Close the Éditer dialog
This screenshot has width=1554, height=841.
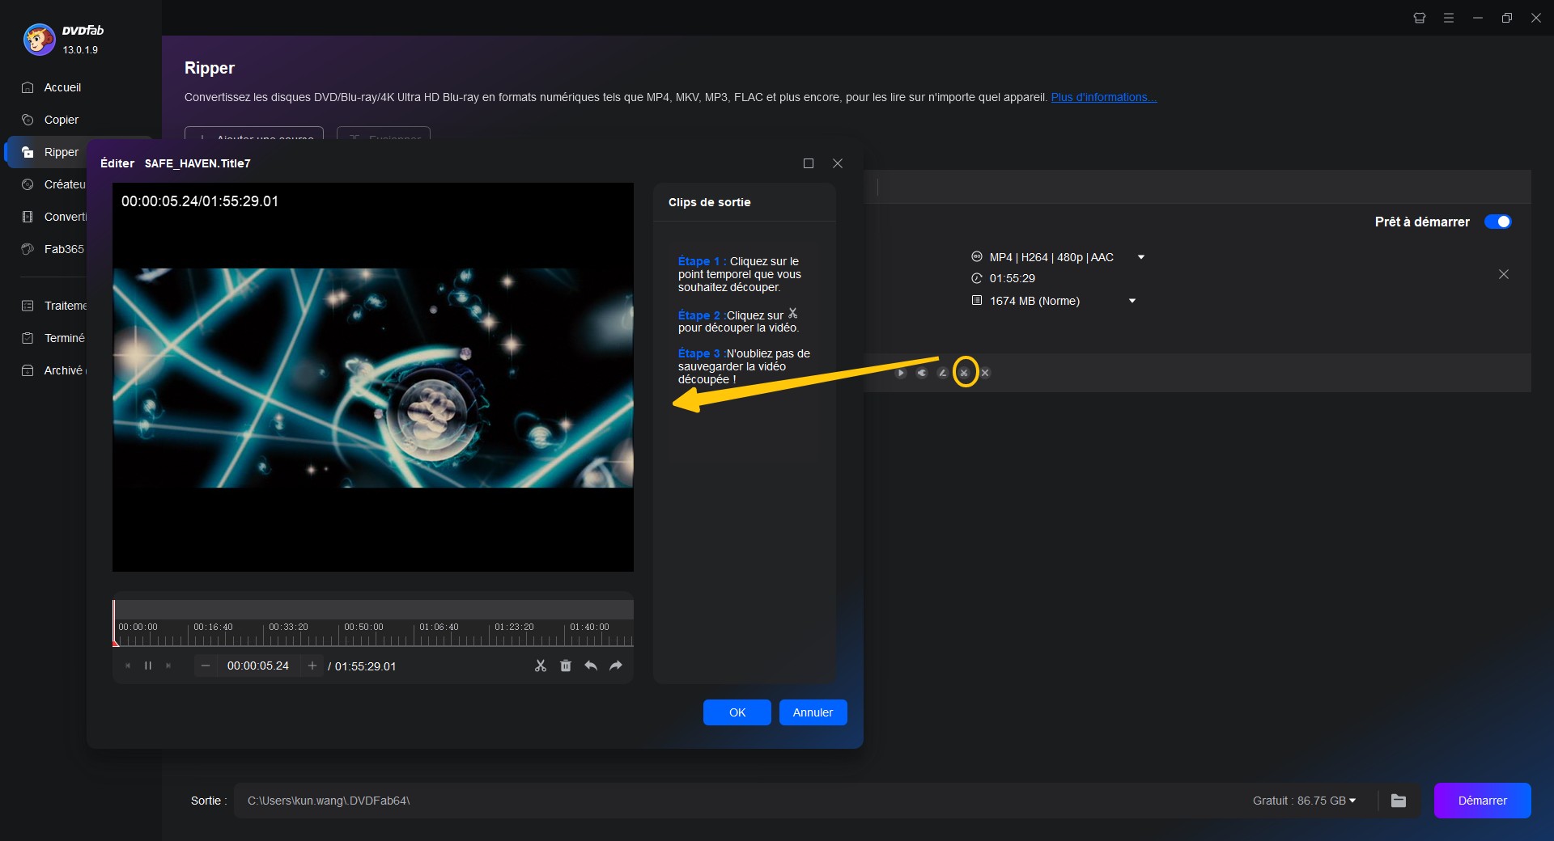tap(838, 163)
